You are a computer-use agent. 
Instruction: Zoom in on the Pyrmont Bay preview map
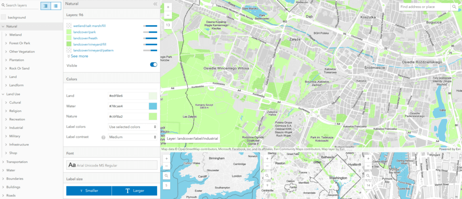[368, 158]
